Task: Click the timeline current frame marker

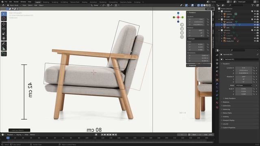Action: (x=8, y=138)
